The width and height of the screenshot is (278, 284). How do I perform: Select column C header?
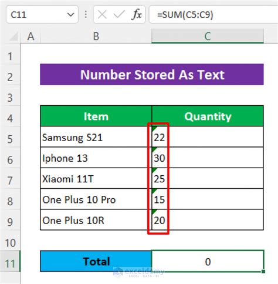point(208,36)
